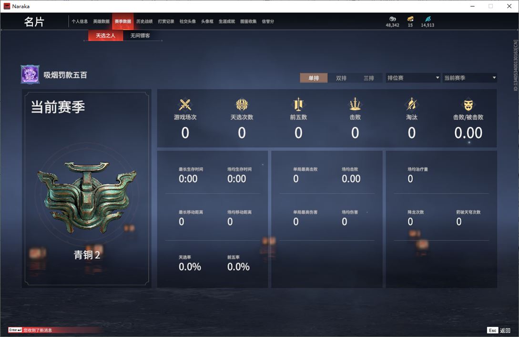Click the 青铜 2 rank label
Screen dimensions: 519x337
tap(87, 255)
